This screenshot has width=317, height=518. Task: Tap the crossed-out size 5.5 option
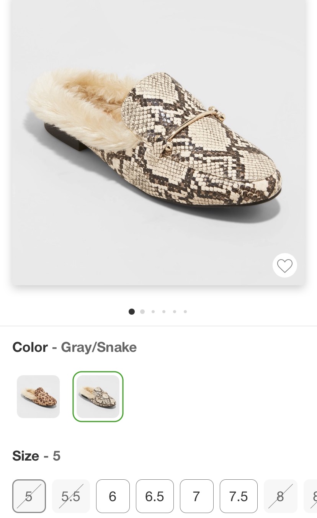point(71,496)
